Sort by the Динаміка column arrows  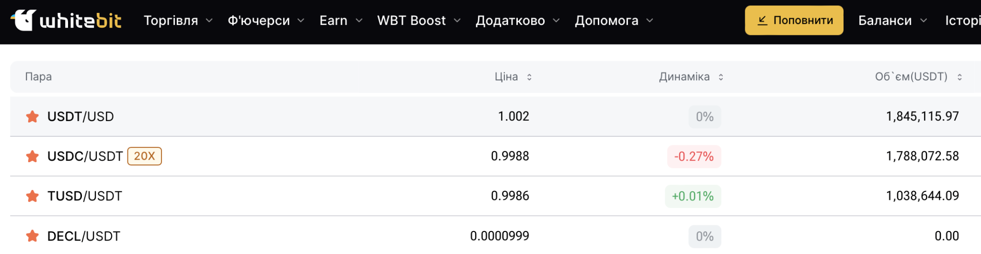point(721,77)
